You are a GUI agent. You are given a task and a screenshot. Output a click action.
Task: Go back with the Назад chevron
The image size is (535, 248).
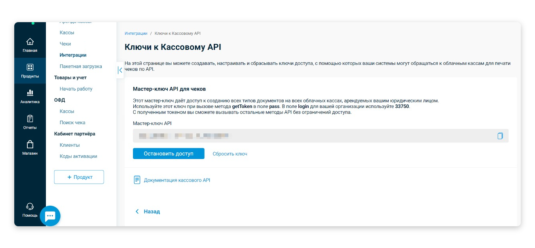[x=137, y=212]
